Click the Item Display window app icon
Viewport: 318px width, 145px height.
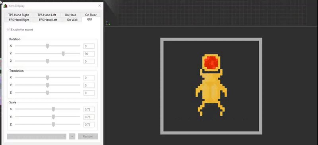tap(6, 6)
